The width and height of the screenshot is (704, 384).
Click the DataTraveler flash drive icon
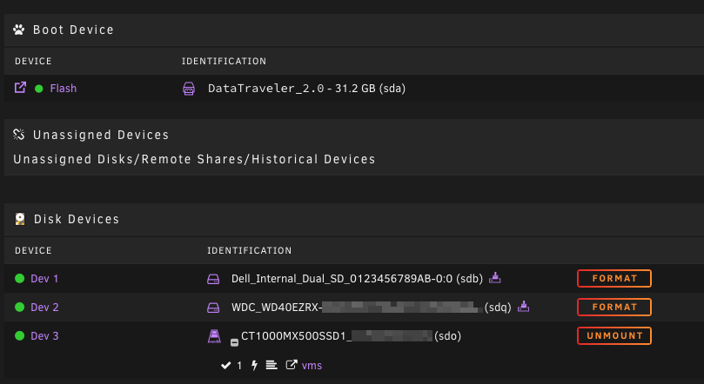pos(189,89)
